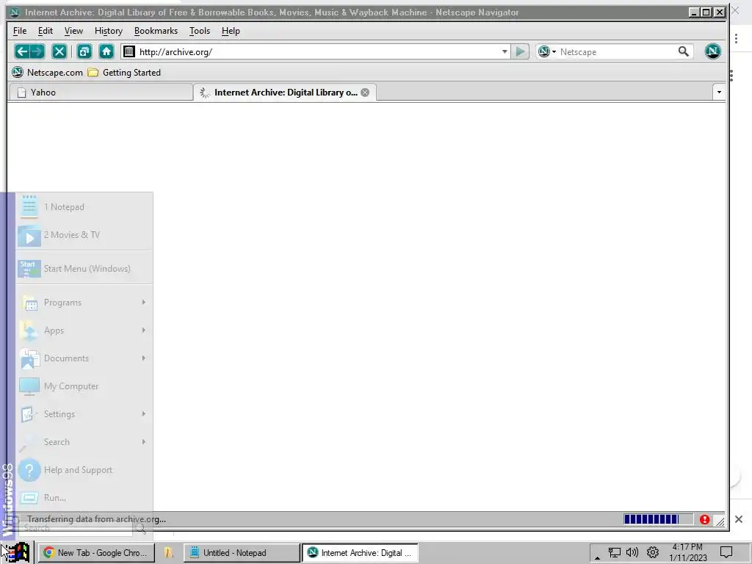
Task: Open network icon in system tray
Action: [x=615, y=552]
